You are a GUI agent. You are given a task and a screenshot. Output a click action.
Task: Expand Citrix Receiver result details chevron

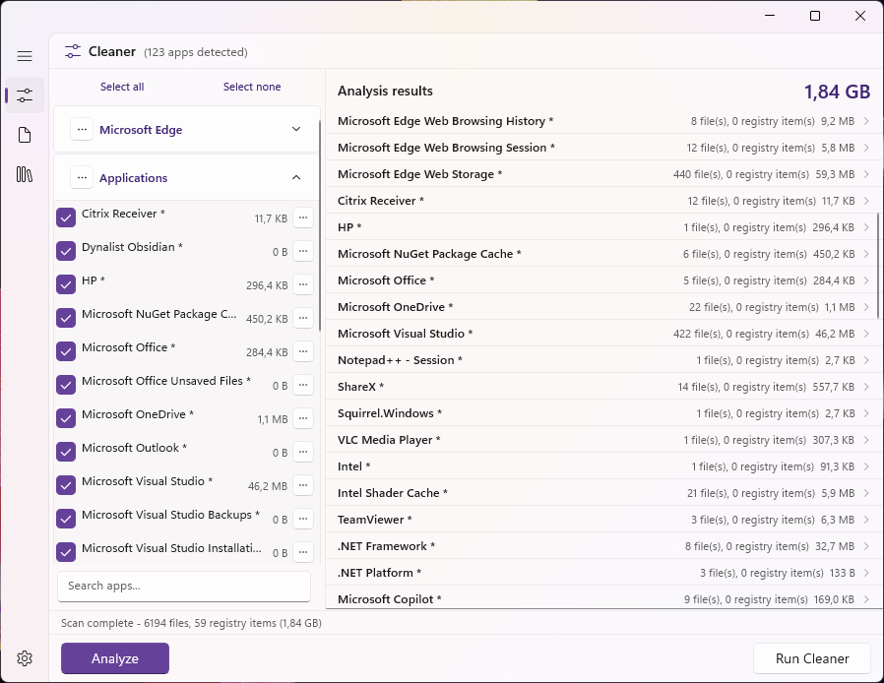click(866, 201)
